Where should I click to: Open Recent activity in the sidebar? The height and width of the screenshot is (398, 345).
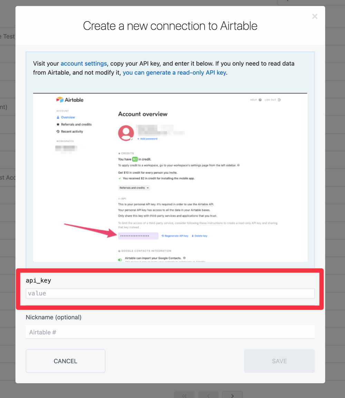(70, 132)
